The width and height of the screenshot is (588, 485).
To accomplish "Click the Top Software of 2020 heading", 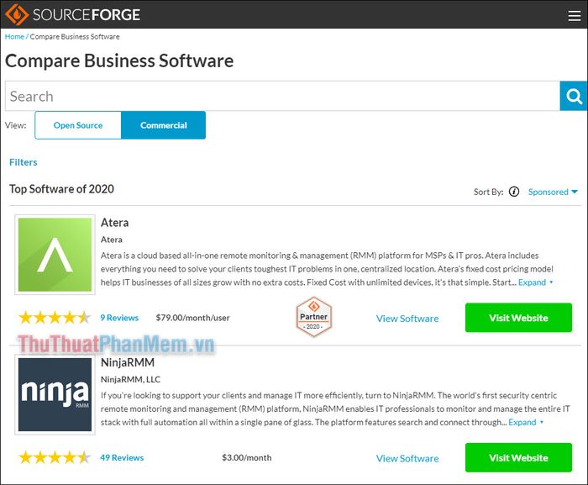I will click(61, 189).
